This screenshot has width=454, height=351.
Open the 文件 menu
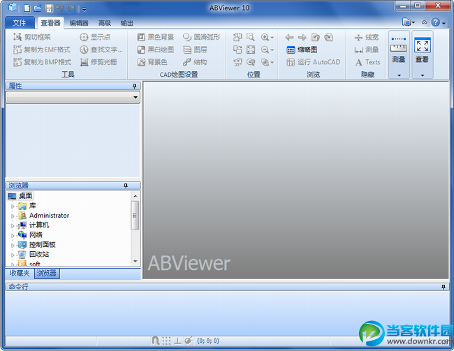[x=19, y=22]
